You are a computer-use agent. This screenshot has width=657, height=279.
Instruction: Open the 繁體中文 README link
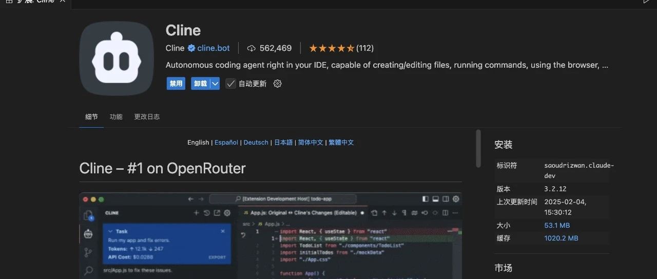click(x=341, y=143)
